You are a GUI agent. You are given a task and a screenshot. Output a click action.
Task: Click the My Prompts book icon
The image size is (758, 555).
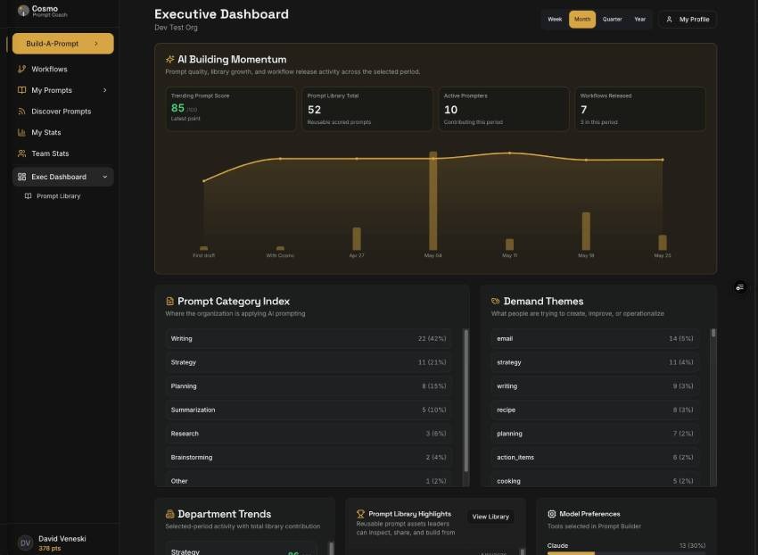coord(21,90)
